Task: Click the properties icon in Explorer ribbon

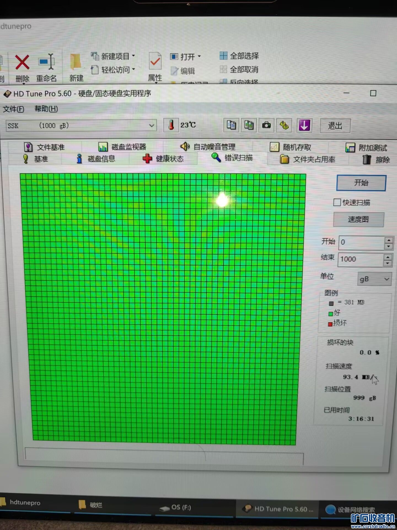Action: (155, 61)
